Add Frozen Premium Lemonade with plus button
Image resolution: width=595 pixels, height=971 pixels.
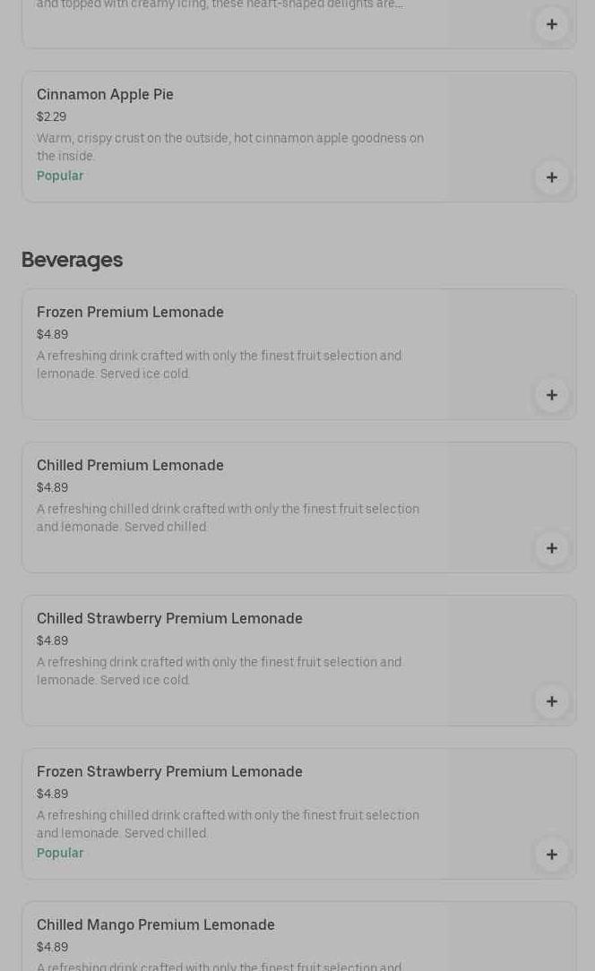(551, 395)
